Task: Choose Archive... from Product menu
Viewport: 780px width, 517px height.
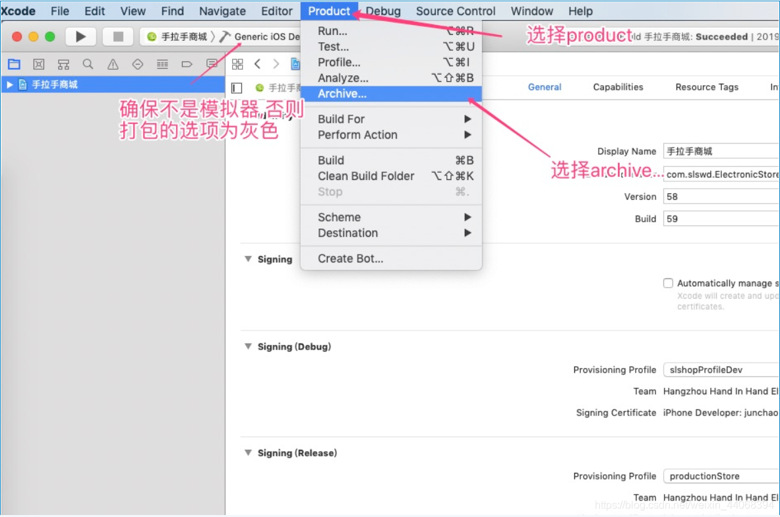Action: pyautogui.click(x=391, y=94)
